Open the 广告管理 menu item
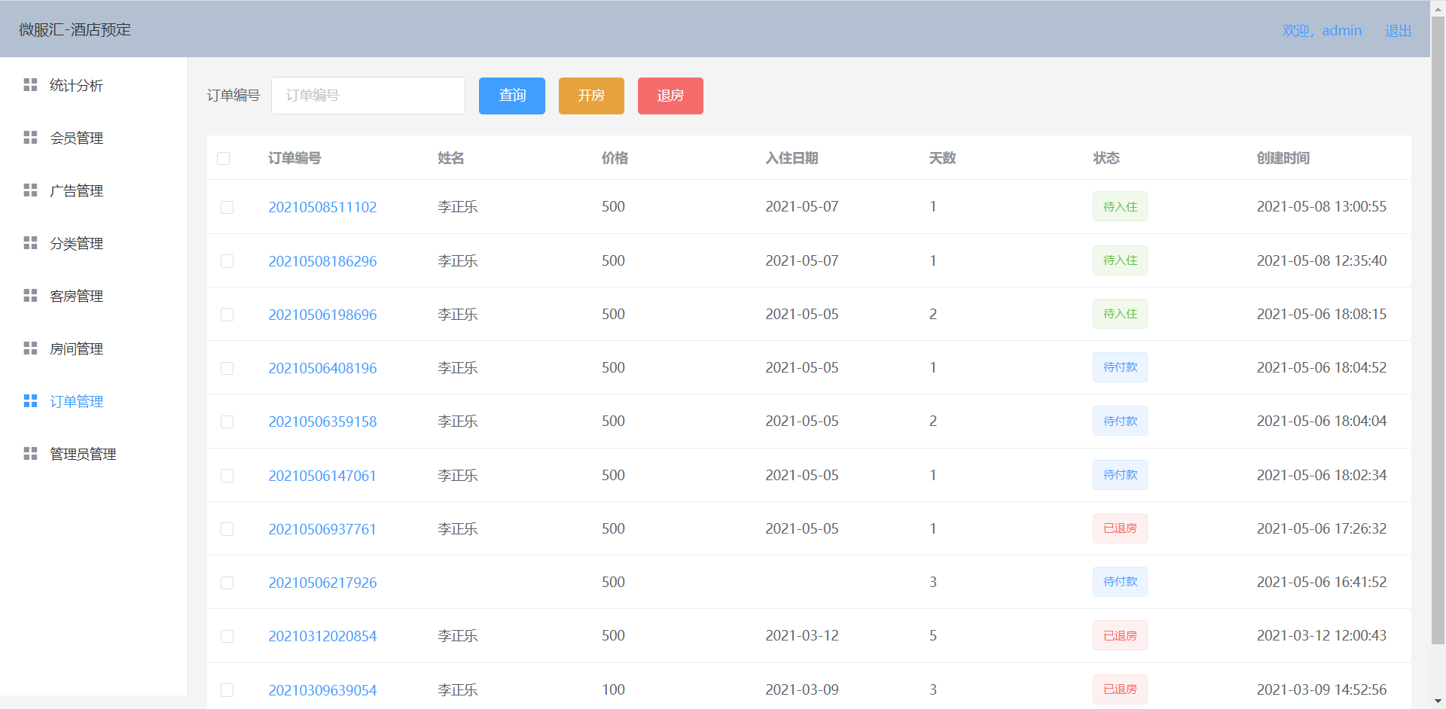 coord(93,190)
